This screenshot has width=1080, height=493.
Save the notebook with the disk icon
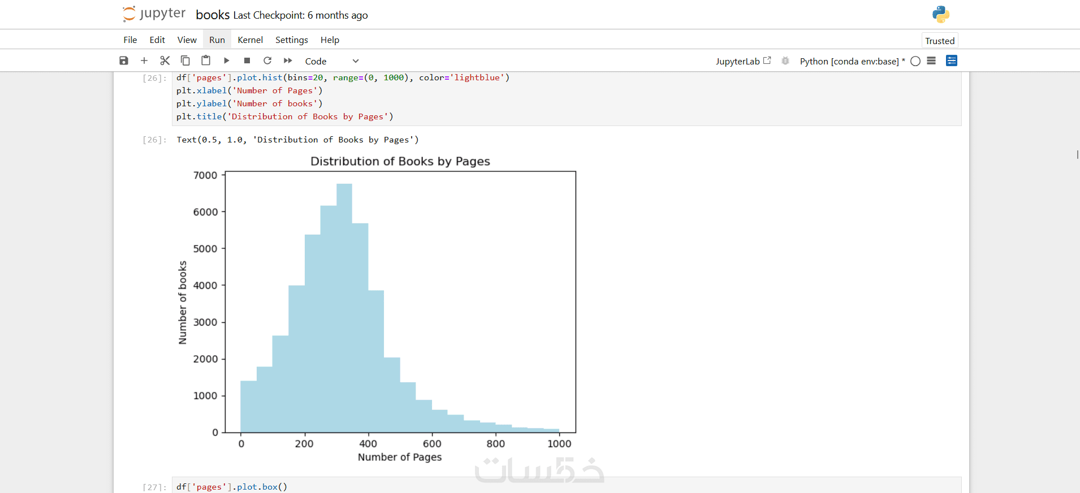(x=124, y=60)
